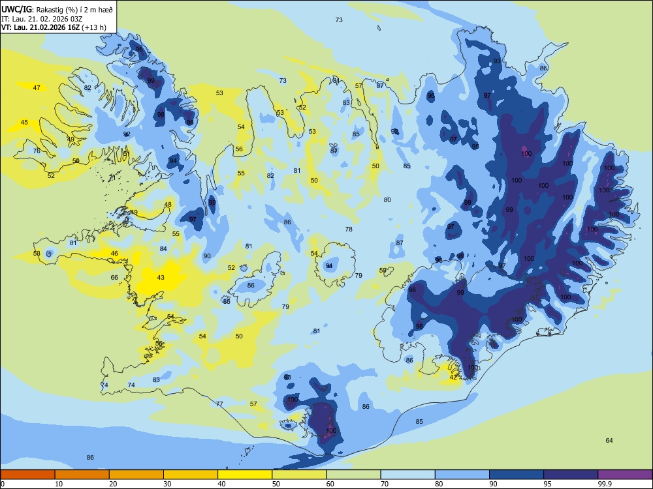Click the initial time 'IT: Lau. 21. 02. 2026 03Z'
Viewport: 653px width, 489px height.
42,19
